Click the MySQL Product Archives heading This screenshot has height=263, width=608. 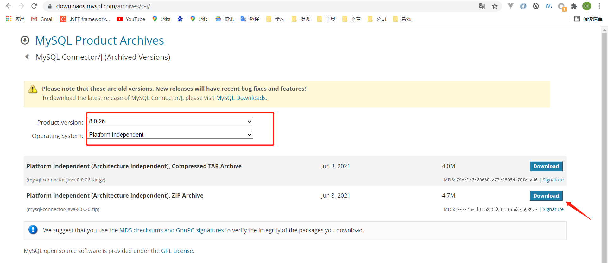coord(99,40)
